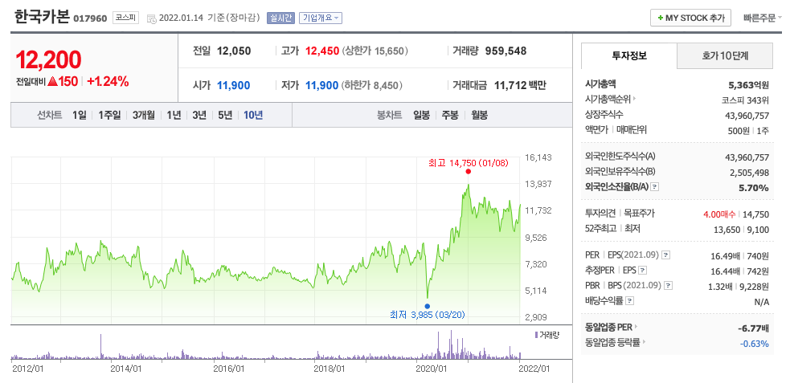Switch to the 호가10단계 tab

pyautogui.click(x=725, y=55)
